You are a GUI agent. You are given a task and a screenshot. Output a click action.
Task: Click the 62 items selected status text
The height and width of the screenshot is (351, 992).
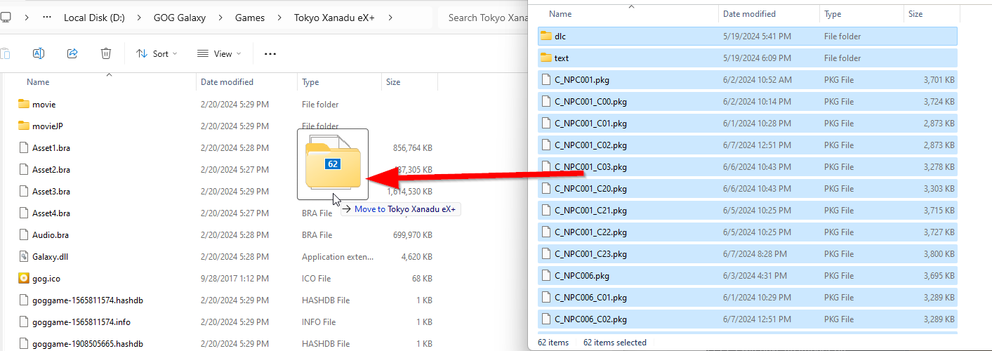(x=615, y=343)
